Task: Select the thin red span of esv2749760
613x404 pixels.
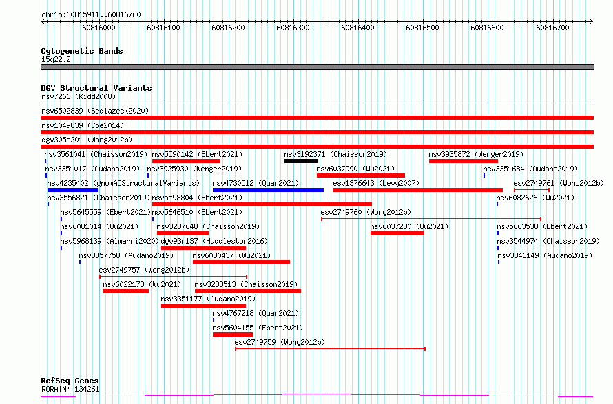Action: (431, 219)
